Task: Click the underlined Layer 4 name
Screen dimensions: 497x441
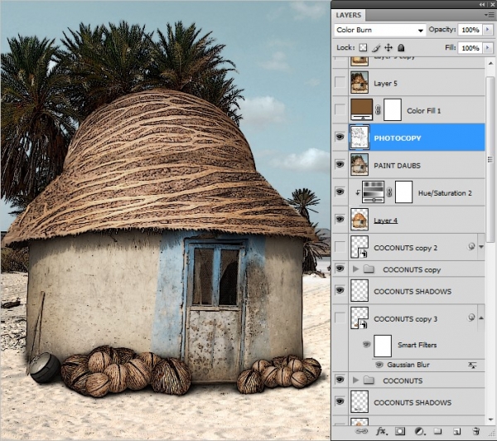Action: [x=385, y=220]
